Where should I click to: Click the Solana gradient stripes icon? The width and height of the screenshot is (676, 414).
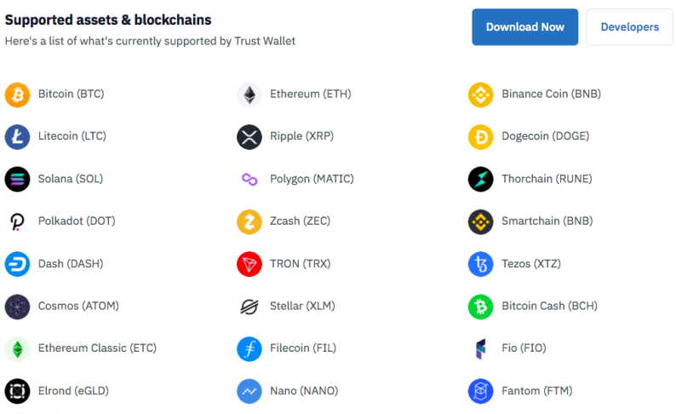coord(17,179)
